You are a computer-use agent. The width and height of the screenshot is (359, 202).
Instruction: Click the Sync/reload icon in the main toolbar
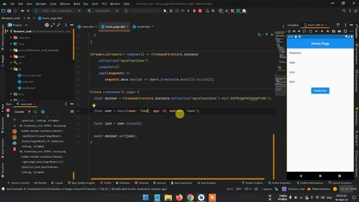tap(15, 11)
